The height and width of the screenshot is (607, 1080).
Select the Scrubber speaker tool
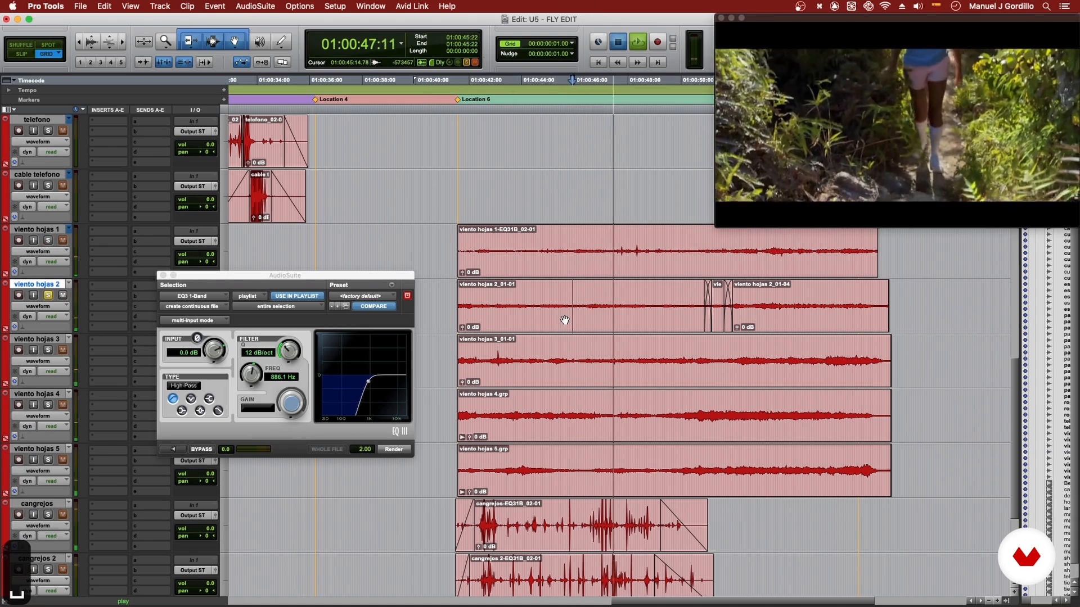pos(259,41)
